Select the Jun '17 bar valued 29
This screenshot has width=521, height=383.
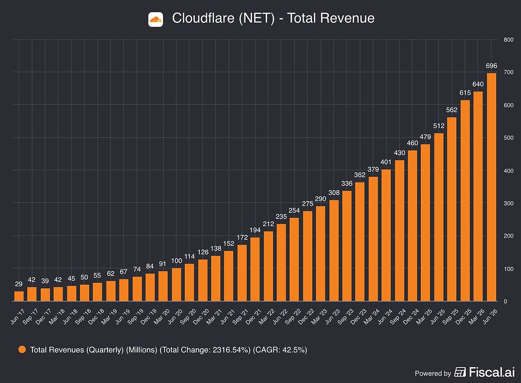click(19, 296)
